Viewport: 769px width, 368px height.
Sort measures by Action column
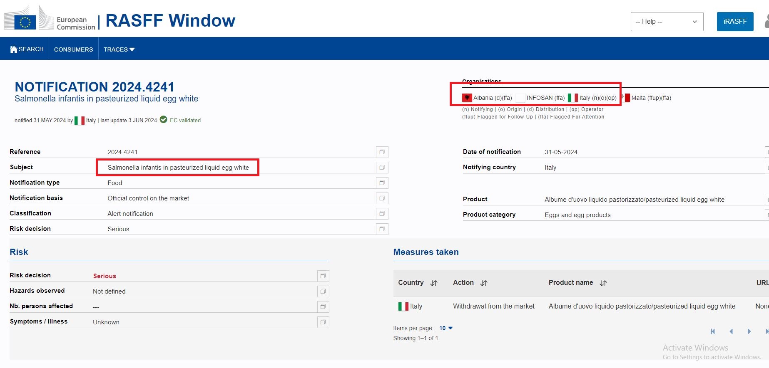coord(484,283)
